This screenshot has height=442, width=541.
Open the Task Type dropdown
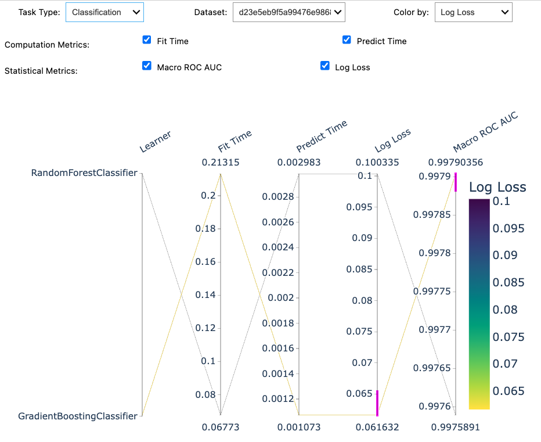point(104,12)
